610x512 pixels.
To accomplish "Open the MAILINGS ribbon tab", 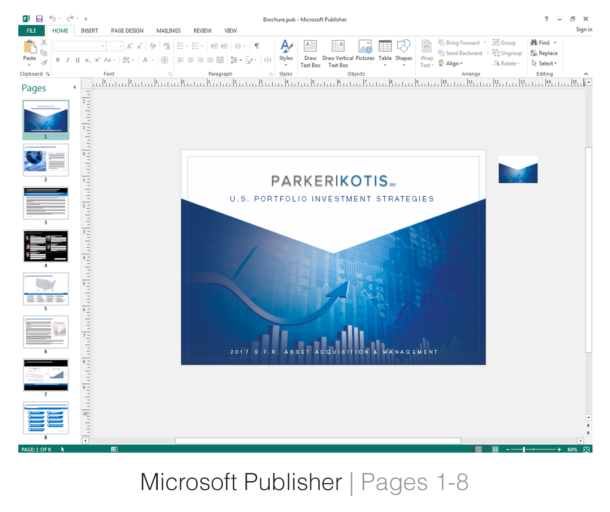I will (x=168, y=30).
